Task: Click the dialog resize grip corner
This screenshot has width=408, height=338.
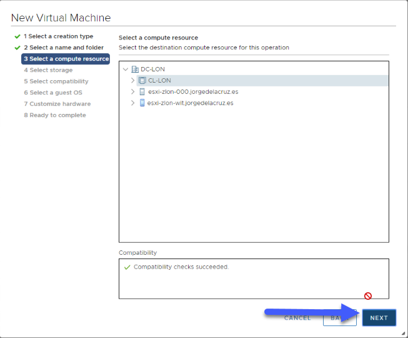Action: click(x=403, y=333)
